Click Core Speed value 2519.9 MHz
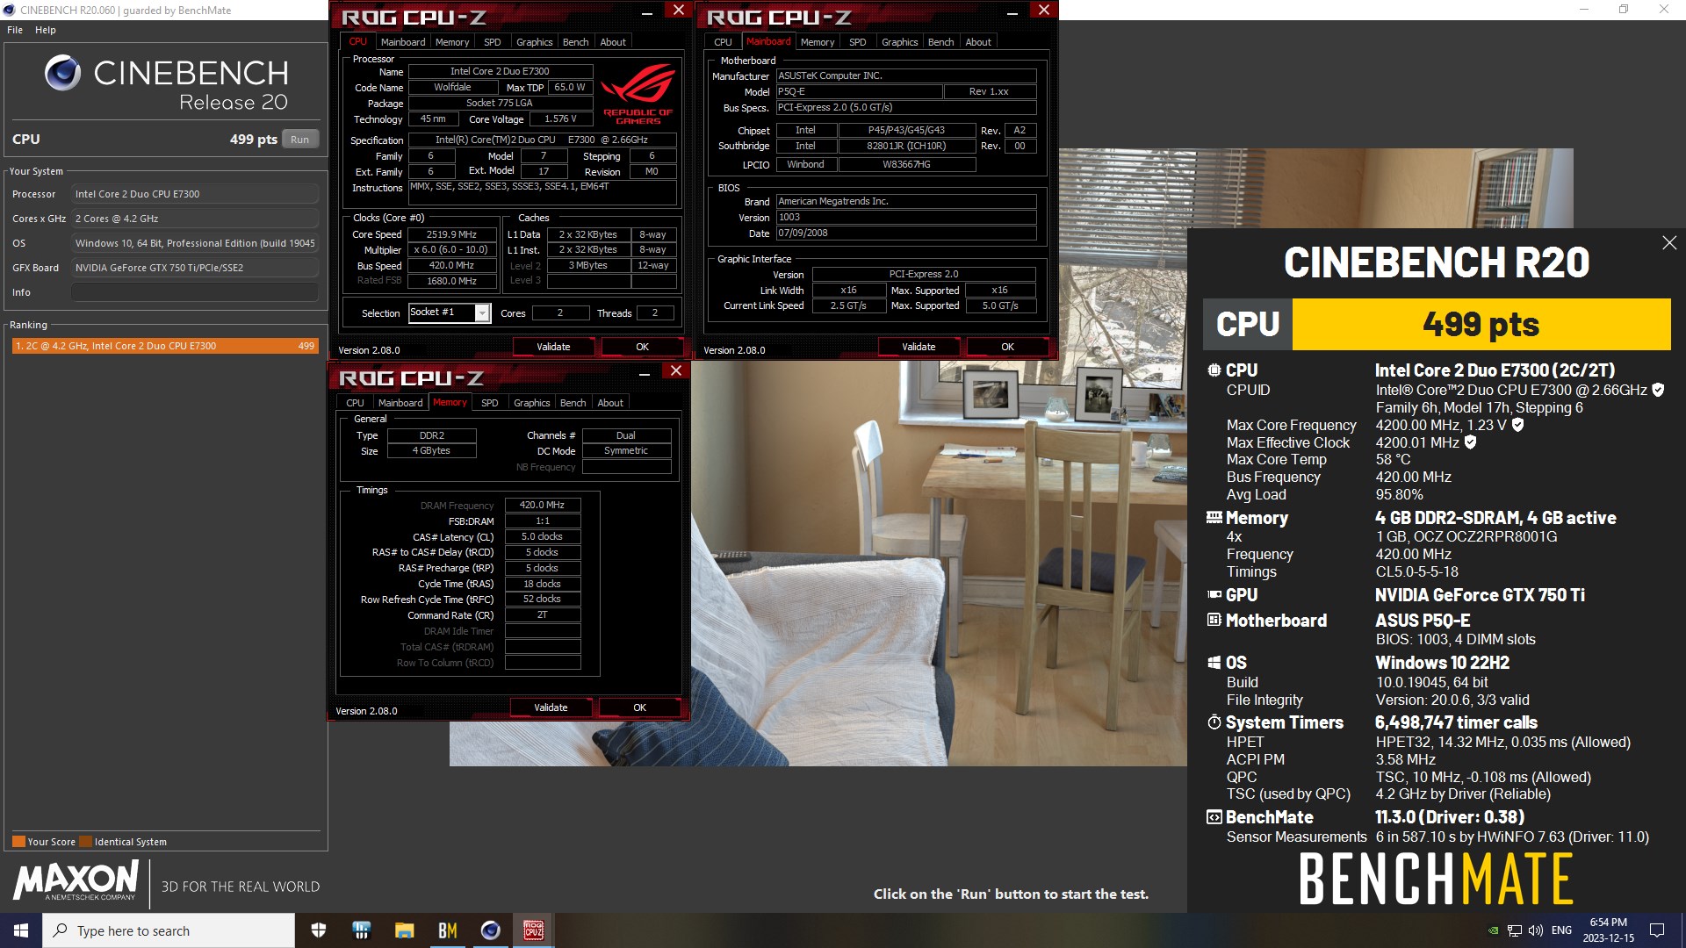1686x948 pixels. 451,234
